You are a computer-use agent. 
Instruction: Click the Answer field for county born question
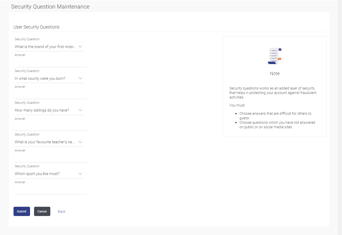click(51, 94)
